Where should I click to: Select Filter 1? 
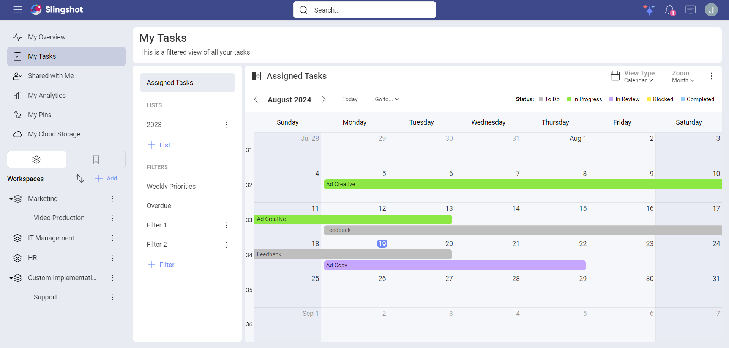point(157,225)
